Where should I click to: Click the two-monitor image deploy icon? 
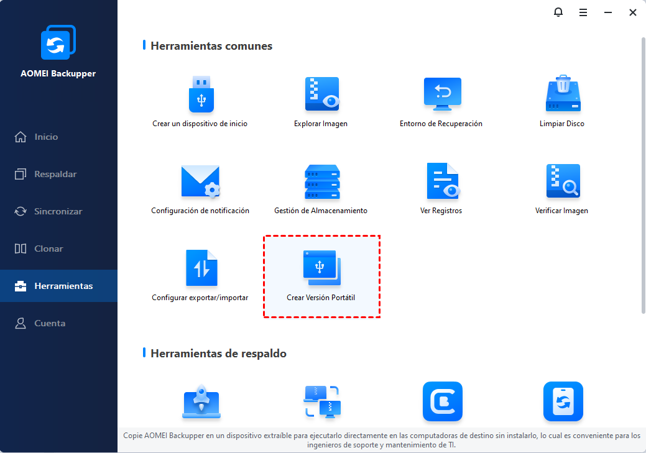(x=322, y=401)
